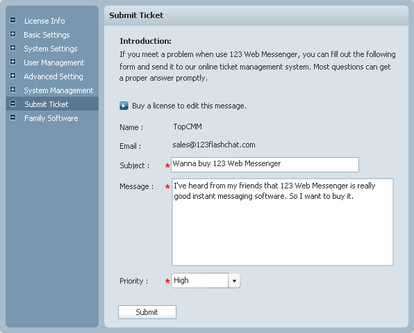Expand the Basic Settings plus icon
414x333 pixels.
(x=13, y=34)
